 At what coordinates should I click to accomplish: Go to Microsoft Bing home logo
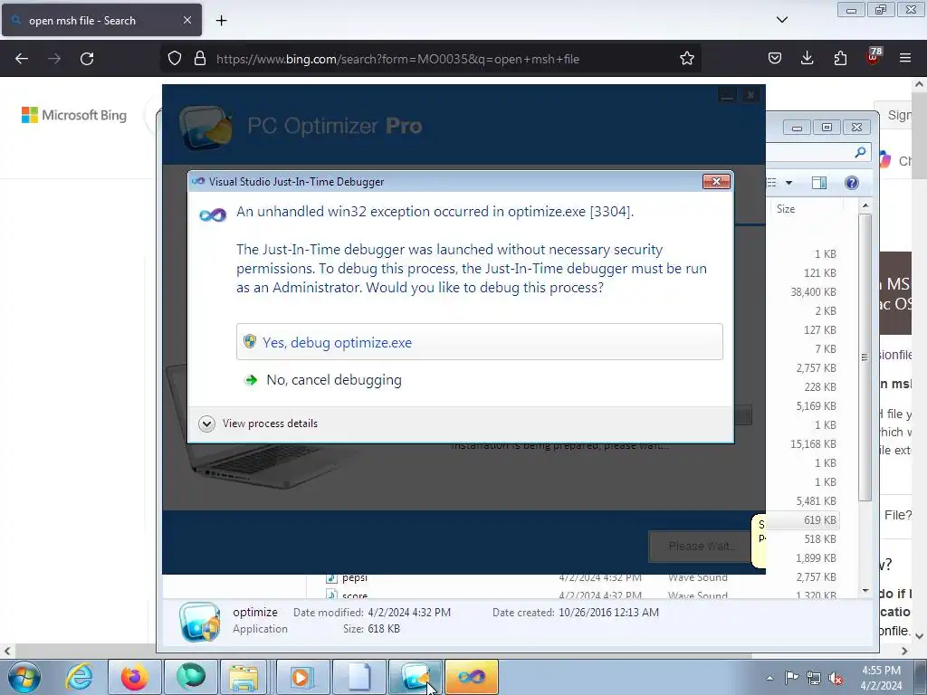74,115
